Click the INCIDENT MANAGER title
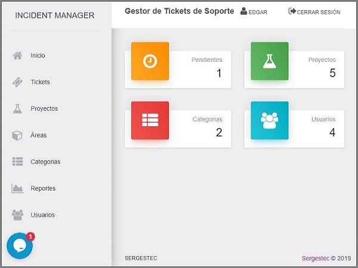 click(55, 15)
